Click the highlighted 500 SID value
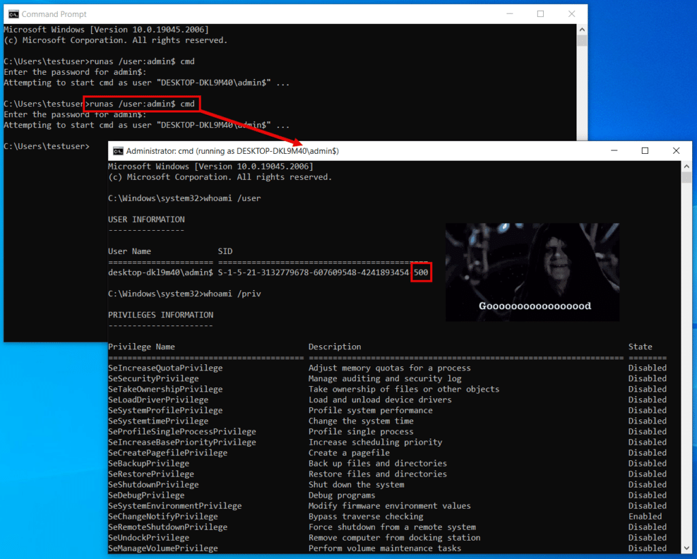Viewport: 697px width, 559px height. point(421,272)
